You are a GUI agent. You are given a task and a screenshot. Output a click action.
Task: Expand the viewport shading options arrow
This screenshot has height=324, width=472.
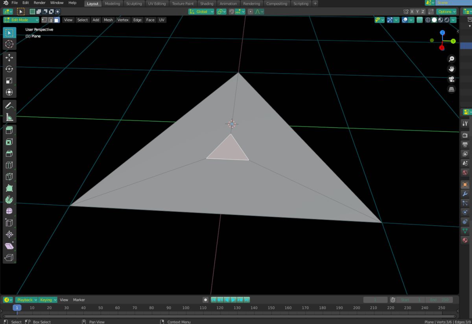point(454,20)
